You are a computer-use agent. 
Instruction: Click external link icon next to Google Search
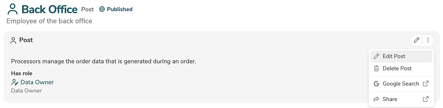[x=426, y=84]
